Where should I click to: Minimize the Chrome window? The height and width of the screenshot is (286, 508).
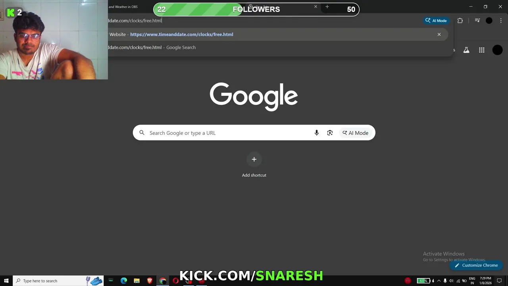click(471, 7)
